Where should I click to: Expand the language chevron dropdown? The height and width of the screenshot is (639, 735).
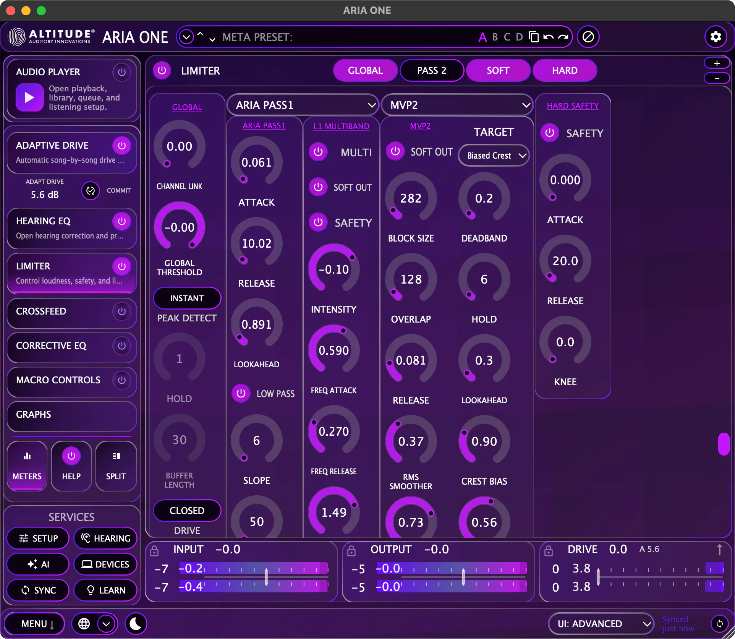click(106, 624)
